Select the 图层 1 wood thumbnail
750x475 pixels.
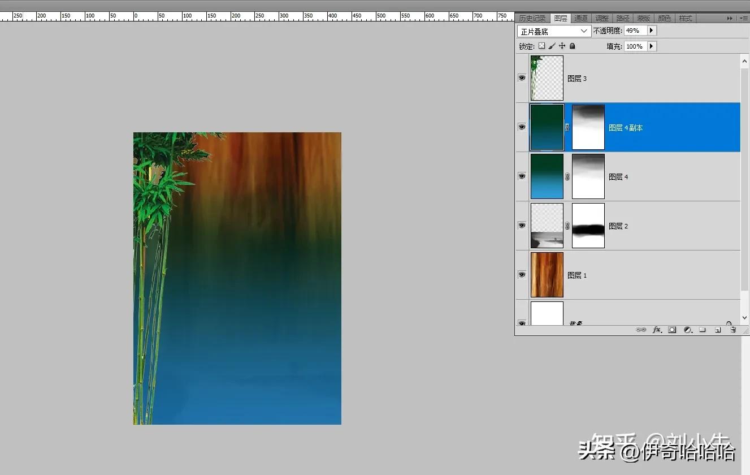click(x=547, y=275)
